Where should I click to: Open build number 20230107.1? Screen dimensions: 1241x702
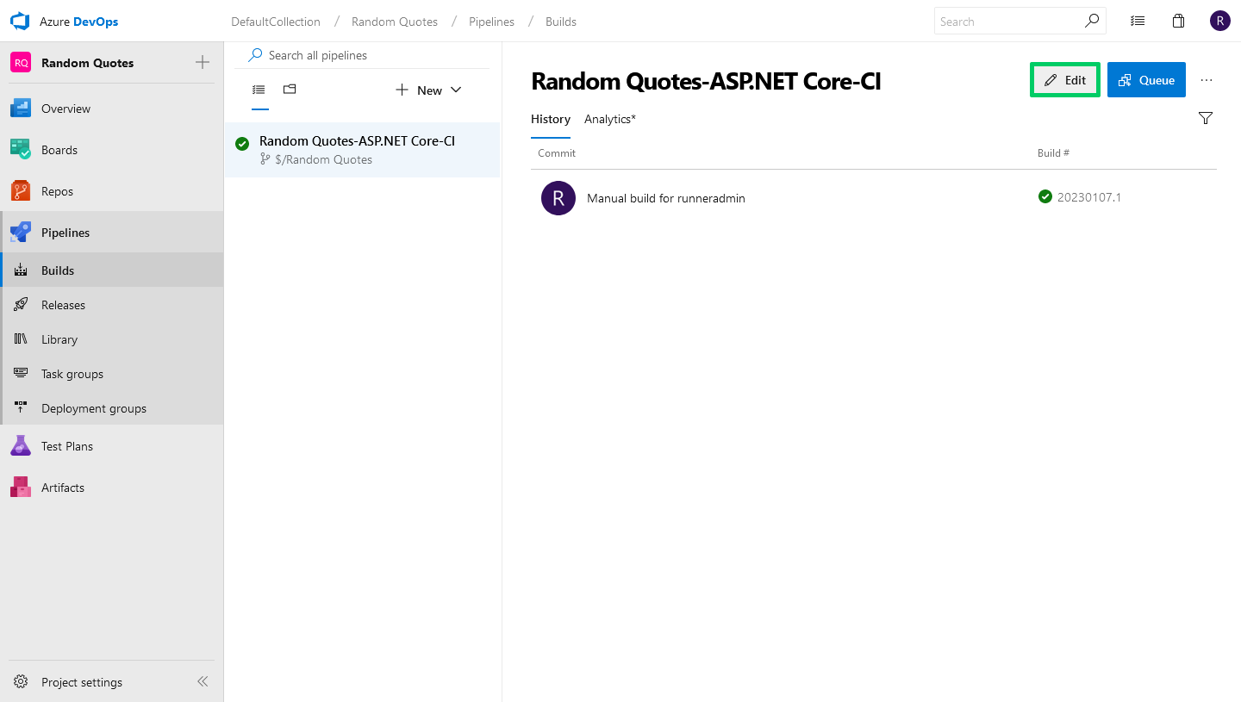coord(1088,197)
